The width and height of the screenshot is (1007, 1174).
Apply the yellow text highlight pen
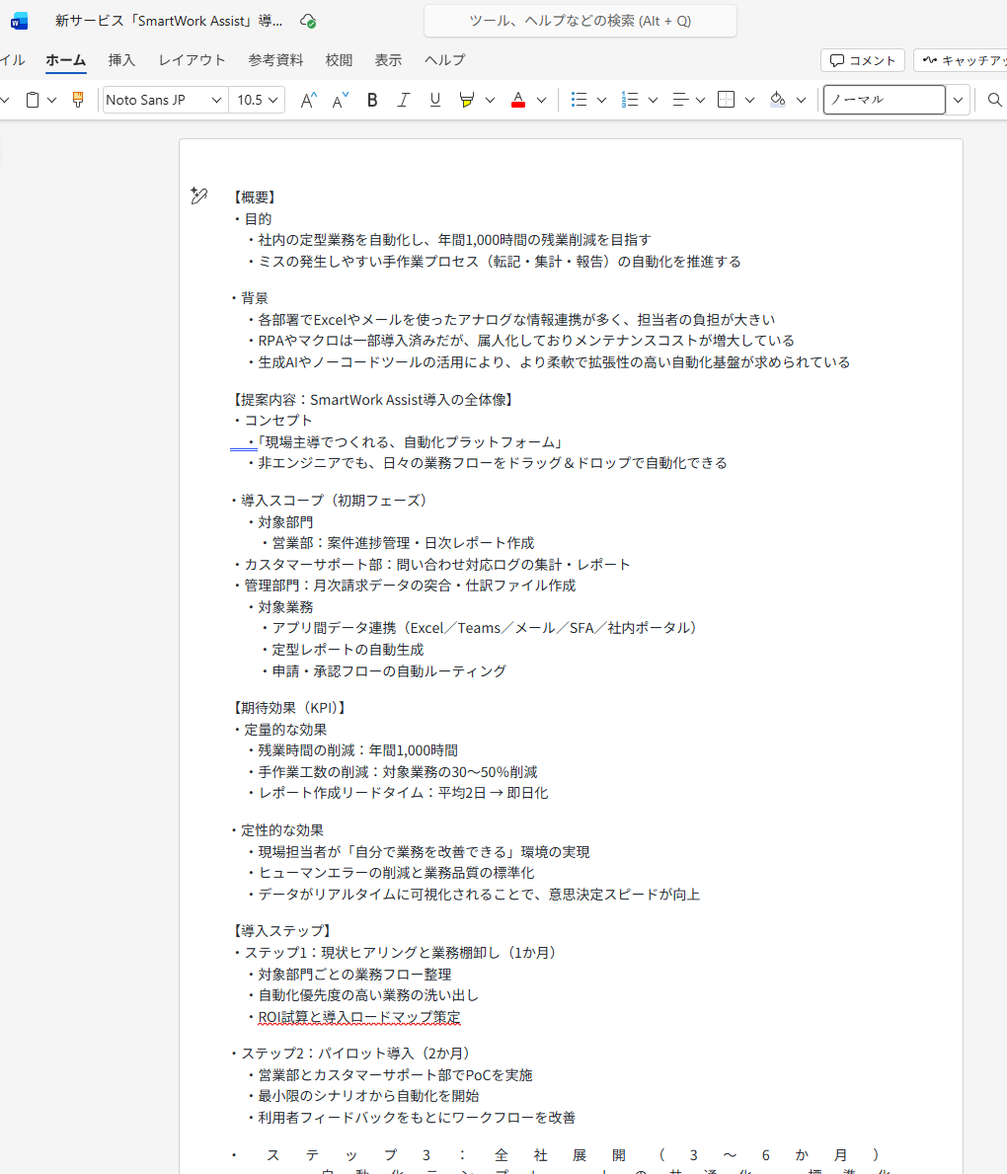[x=467, y=100]
